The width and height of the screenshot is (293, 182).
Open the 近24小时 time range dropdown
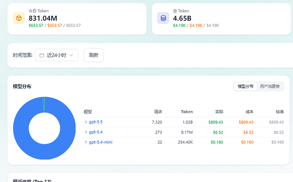56,55
